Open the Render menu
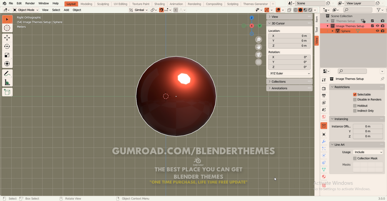387x201 pixels. (x=30, y=3)
